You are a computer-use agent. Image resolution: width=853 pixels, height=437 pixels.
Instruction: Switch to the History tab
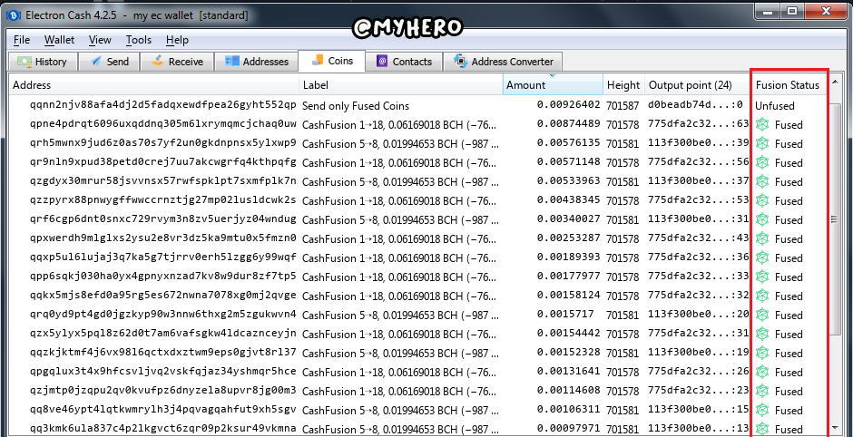[43, 62]
